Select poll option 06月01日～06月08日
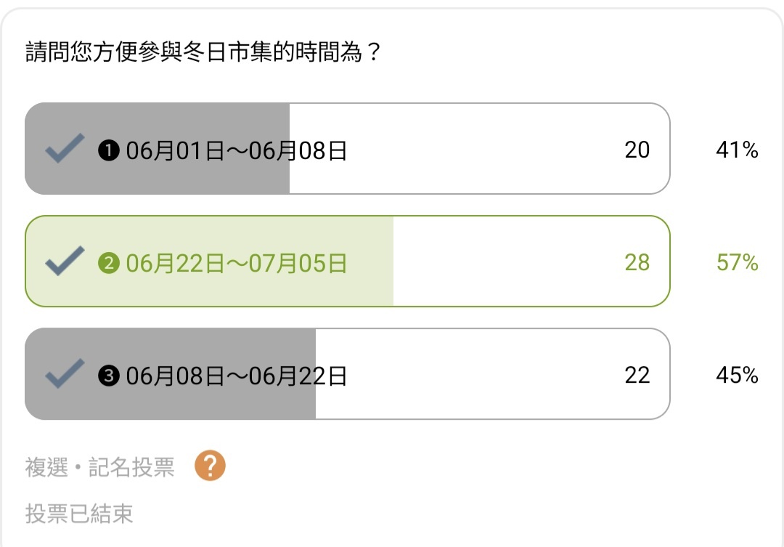The width and height of the screenshot is (784, 547). pyautogui.click(x=347, y=149)
